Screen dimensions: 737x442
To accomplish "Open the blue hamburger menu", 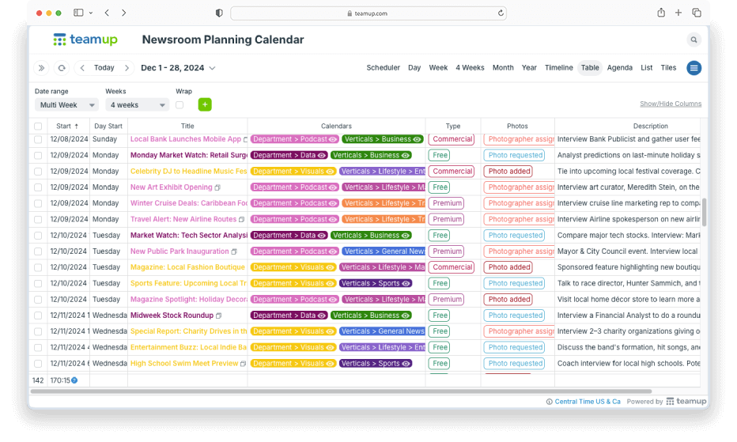I will pos(694,68).
